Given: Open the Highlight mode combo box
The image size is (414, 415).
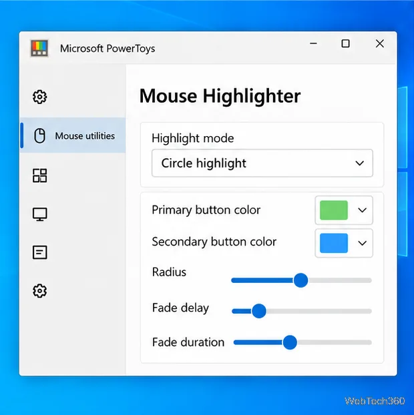Looking at the screenshot, I should (x=262, y=163).
